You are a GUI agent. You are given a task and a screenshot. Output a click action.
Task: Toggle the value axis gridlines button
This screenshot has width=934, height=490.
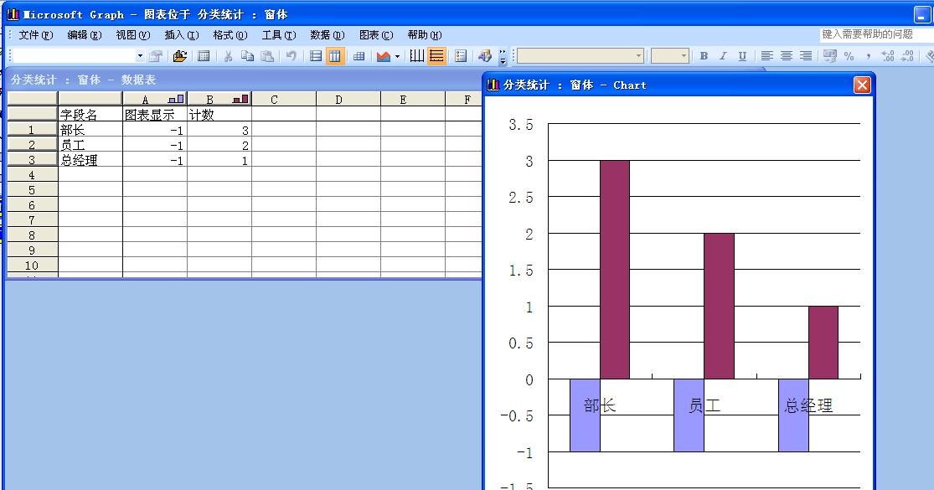point(436,56)
